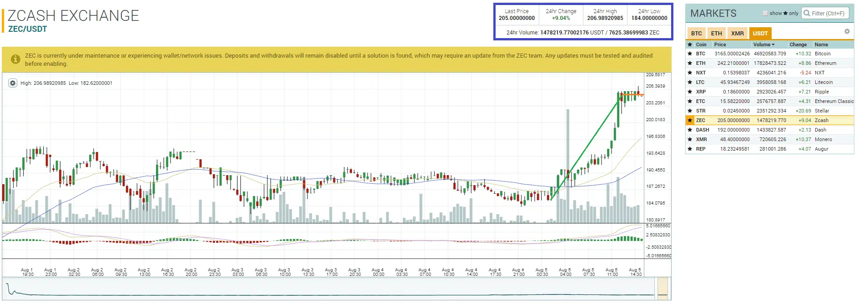Click the star column header icon
The width and height of the screenshot is (858, 304).
(690, 44)
